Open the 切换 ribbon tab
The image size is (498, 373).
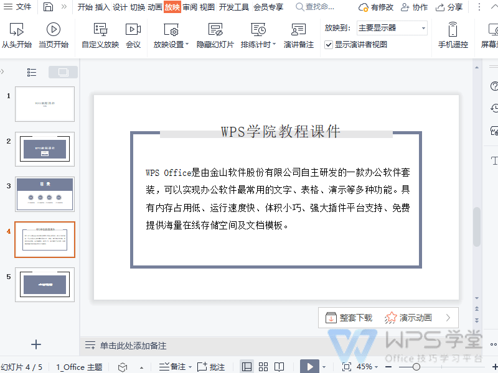click(138, 7)
